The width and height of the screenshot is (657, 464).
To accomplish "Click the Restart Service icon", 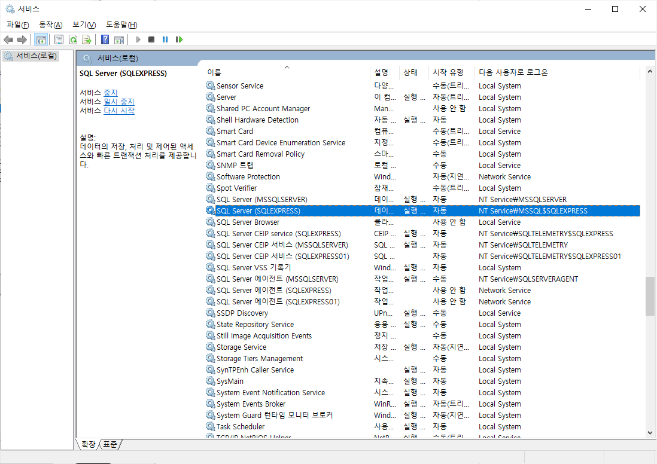I will (179, 39).
